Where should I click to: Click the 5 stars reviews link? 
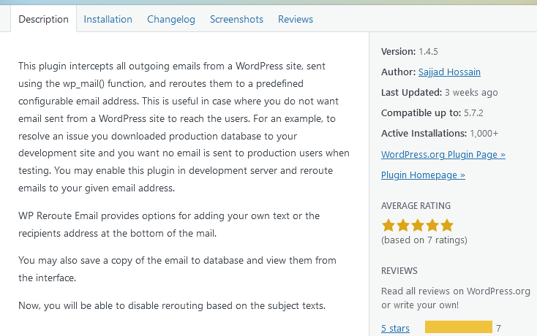(395, 328)
